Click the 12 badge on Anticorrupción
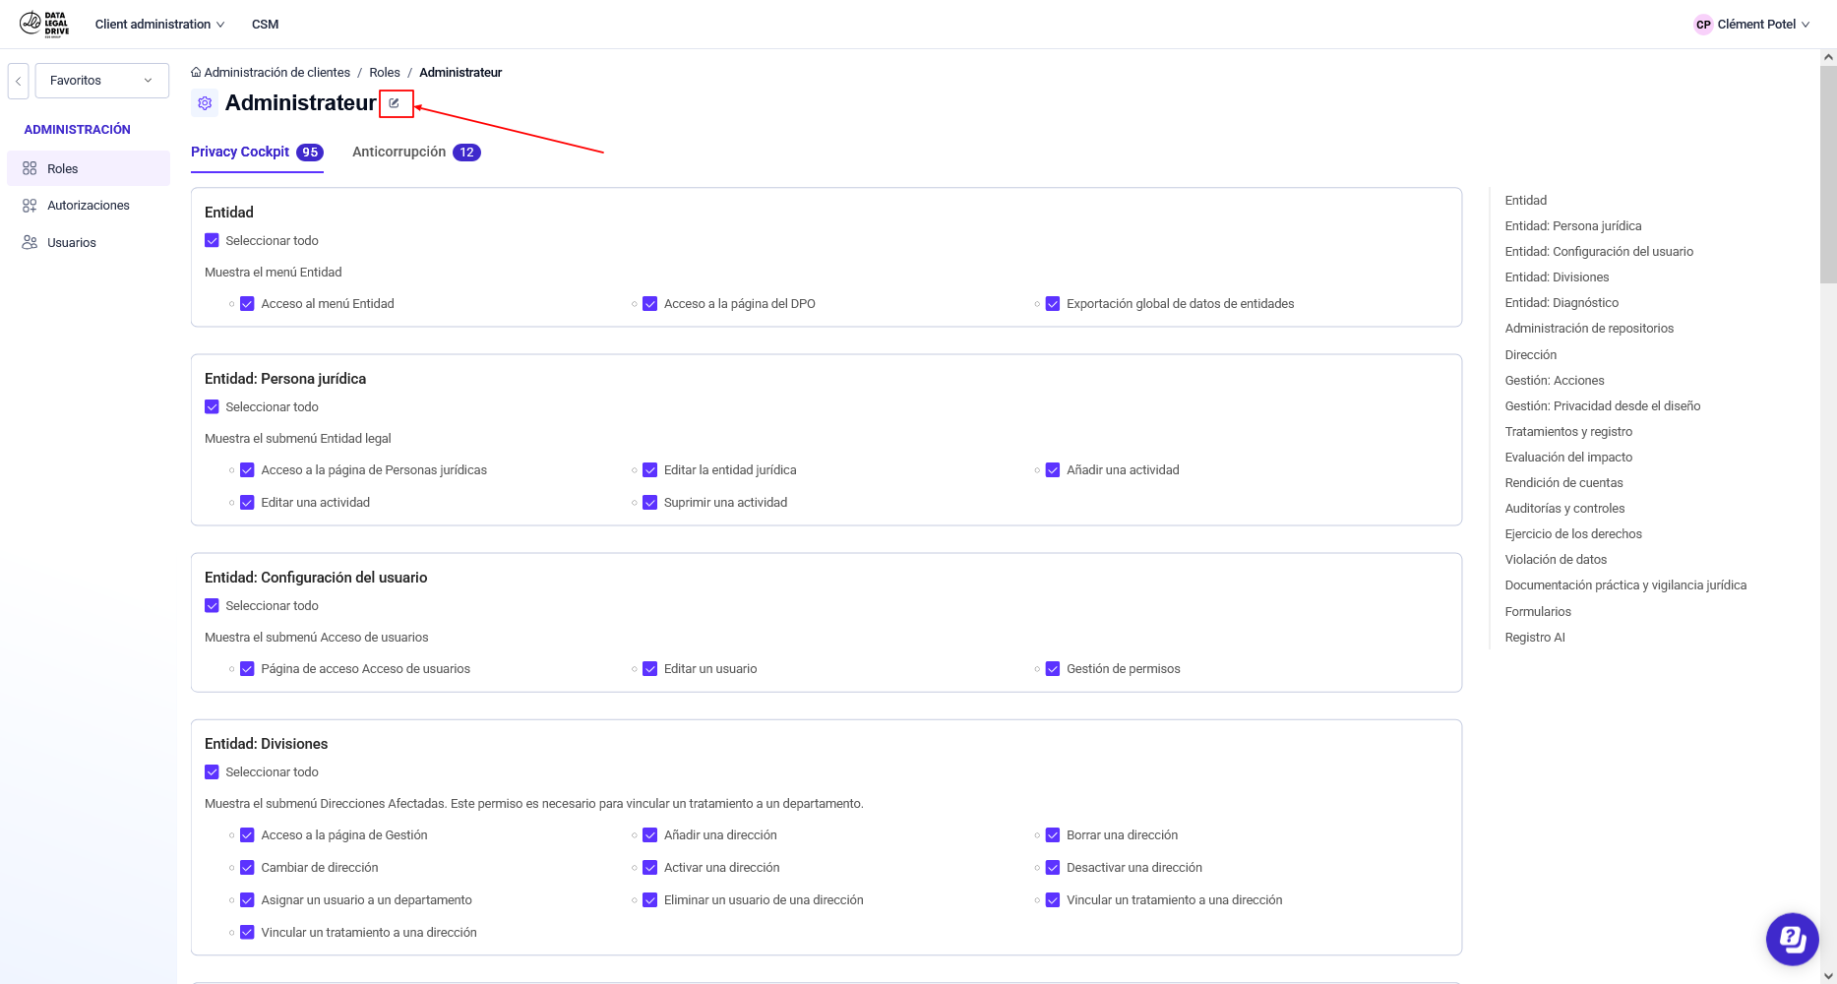The width and height of the screenshot is (1837, 984). 466,153
